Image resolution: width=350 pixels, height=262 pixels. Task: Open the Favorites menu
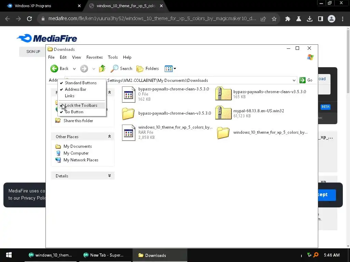click(95, 57)
